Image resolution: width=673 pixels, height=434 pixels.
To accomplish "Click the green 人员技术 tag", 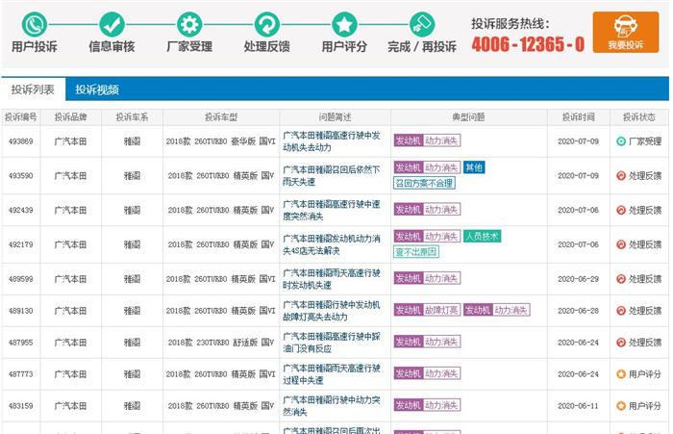I will (x=482, y=236).
